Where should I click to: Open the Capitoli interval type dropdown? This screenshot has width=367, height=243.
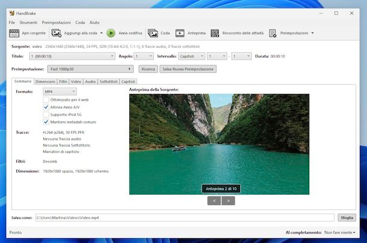tap(191, 56)
